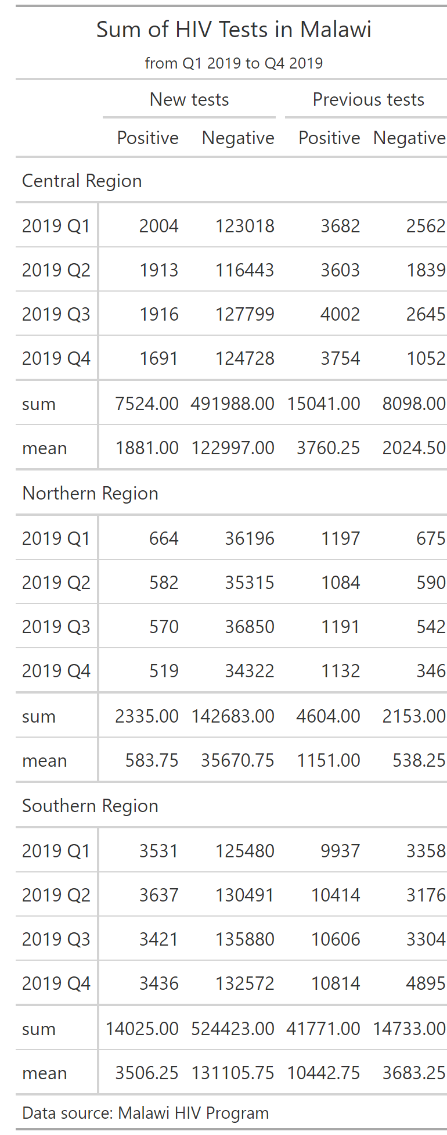
Task: Click the Central Region group heading
Action: coord(82,181)
